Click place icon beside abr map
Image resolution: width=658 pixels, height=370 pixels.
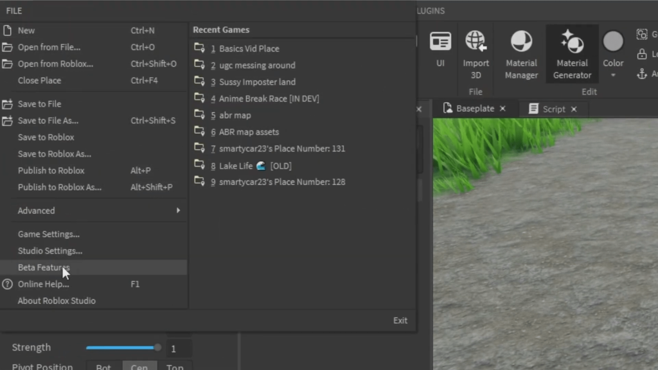click(199, 114)
